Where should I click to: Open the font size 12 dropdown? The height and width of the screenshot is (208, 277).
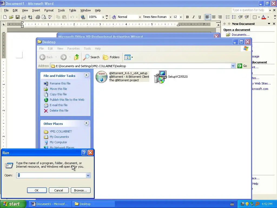coord(181,17)
